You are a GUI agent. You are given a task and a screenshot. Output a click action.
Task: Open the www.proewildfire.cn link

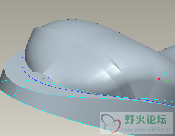[x=146, y=130]
